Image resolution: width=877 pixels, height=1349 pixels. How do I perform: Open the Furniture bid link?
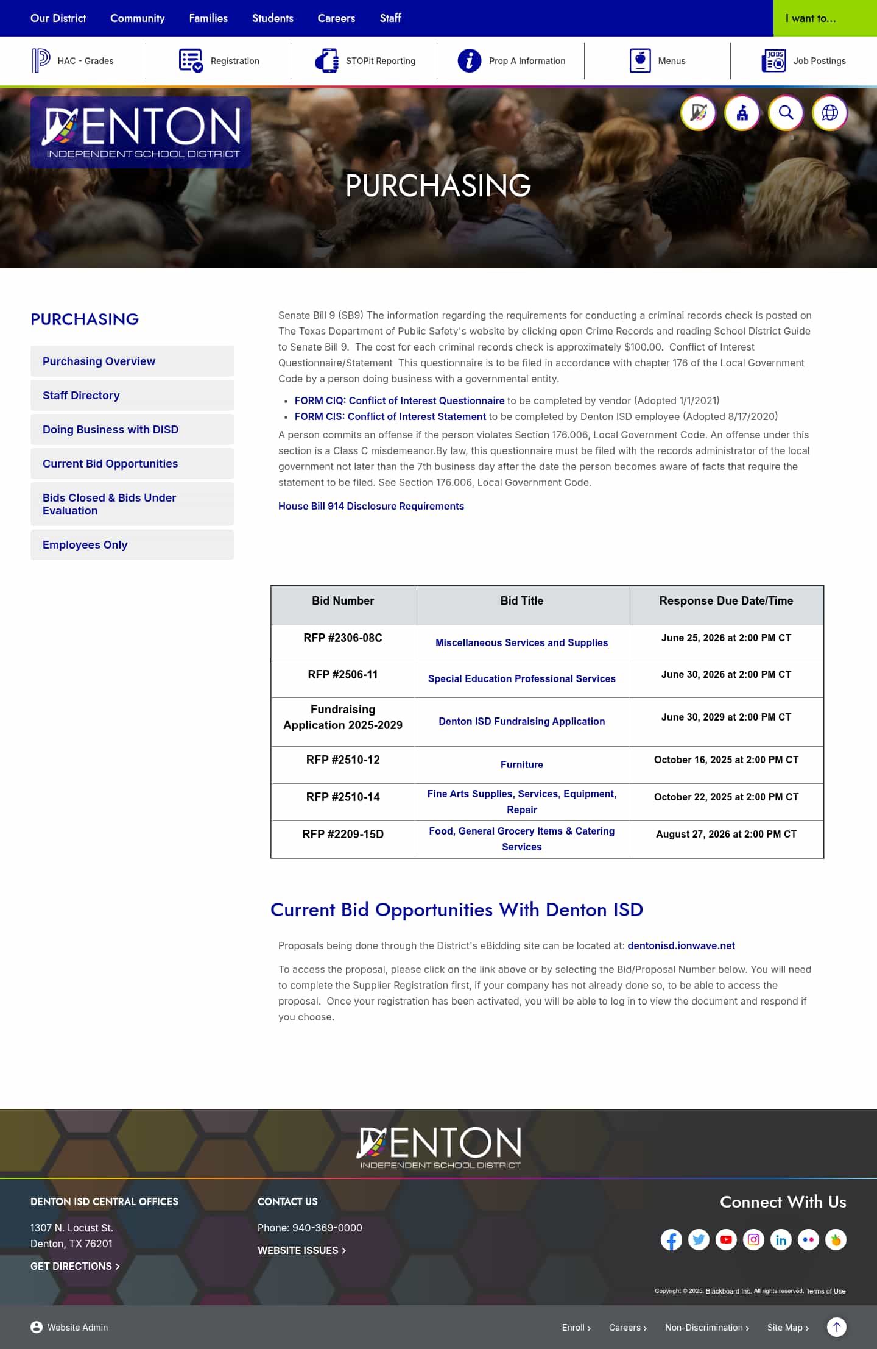pos(522,764)
